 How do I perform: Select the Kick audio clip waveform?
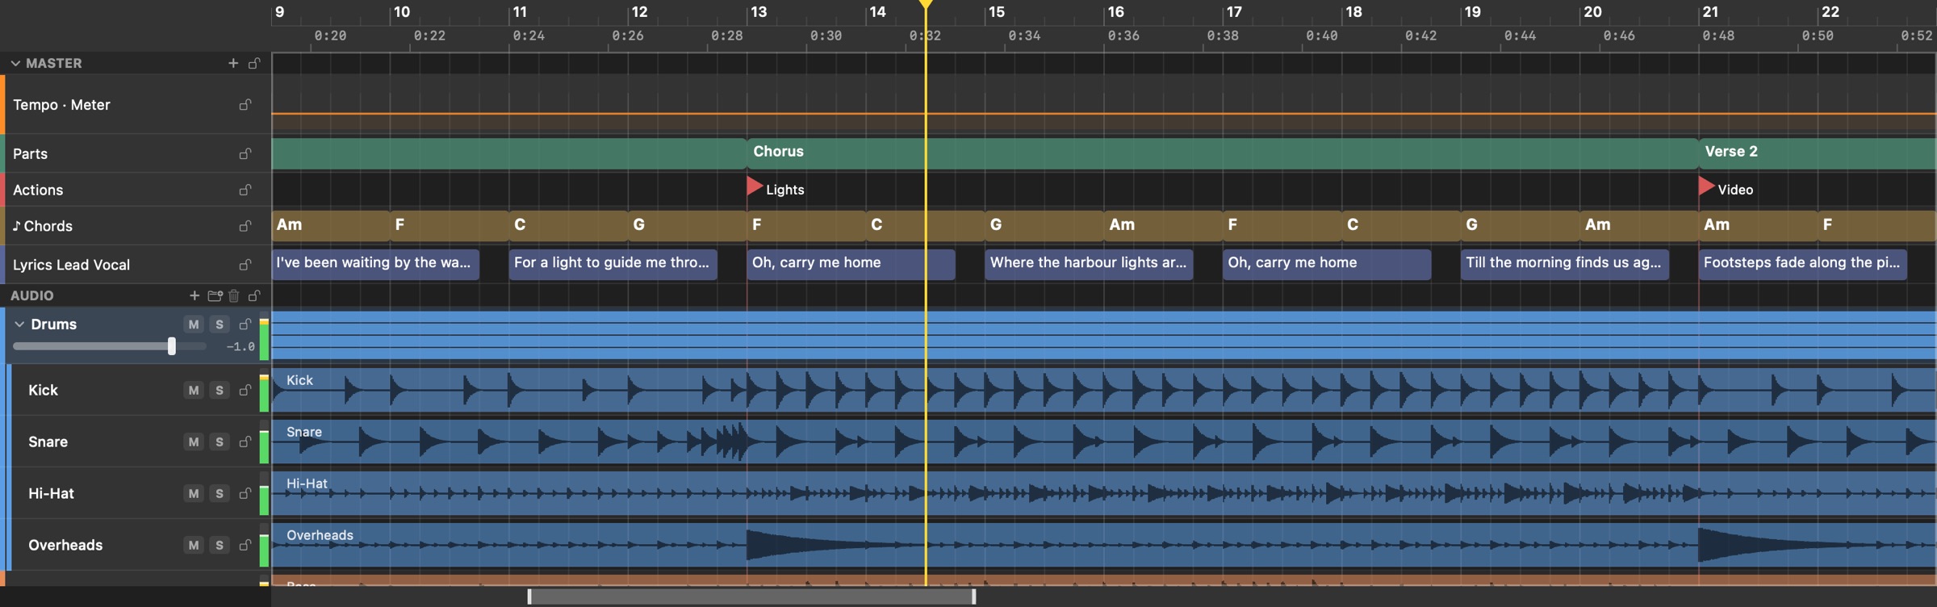click(x=1104, y=391)
